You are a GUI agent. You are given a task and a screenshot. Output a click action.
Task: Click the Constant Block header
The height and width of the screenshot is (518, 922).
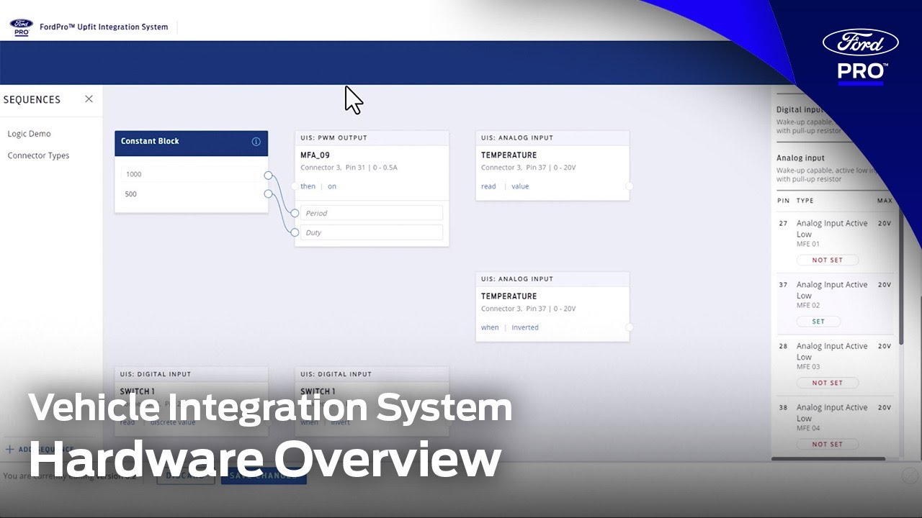192,142
